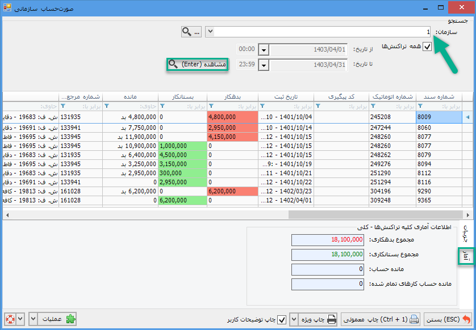Click green credit cell 3,150,000
This screenshot has height=330, width=476.
[x=183, y=164]
